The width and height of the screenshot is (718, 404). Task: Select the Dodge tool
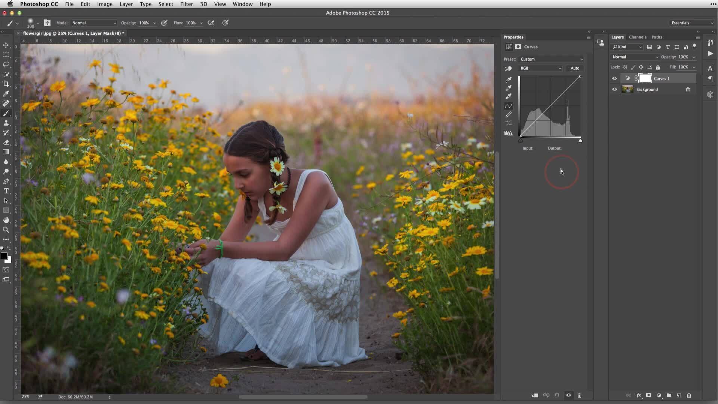[x=6, y=171]
